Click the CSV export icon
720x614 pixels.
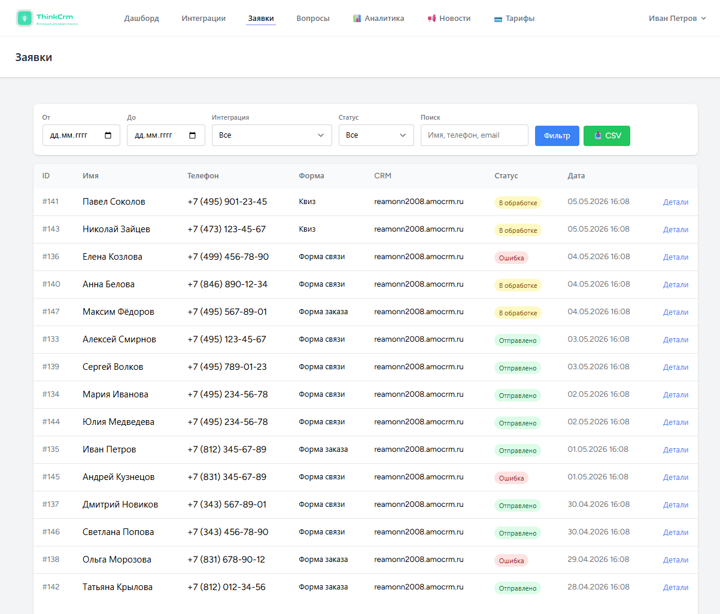598,136
